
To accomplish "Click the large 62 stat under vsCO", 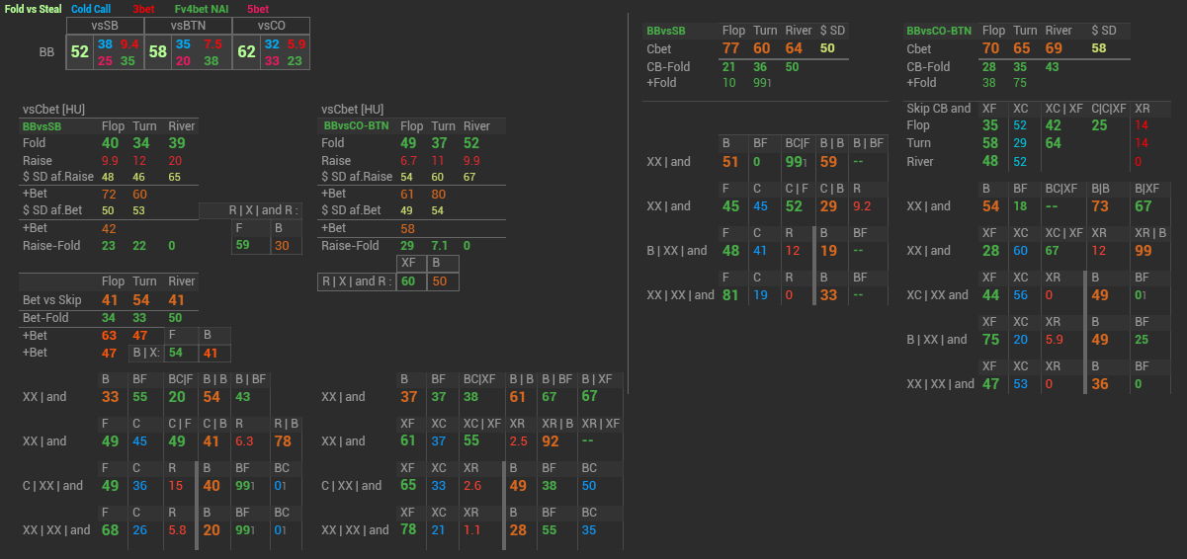I will coord(247,52).
